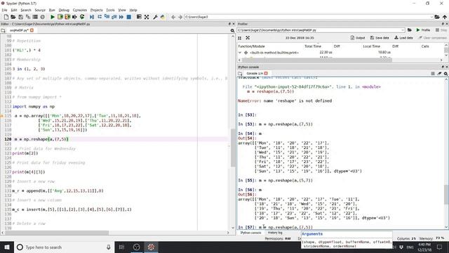Open the Edit menu
449x253 pixels.
pos(14,10)
